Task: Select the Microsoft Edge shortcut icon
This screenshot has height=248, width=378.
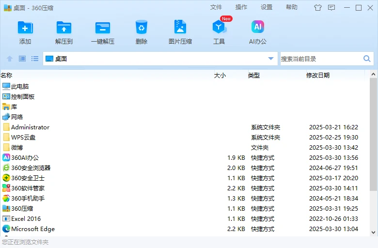Action: coord(6,229)
